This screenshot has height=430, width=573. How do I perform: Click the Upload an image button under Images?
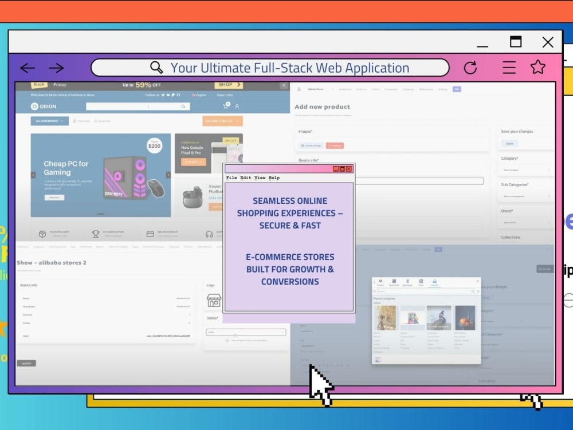coord(311,145)
